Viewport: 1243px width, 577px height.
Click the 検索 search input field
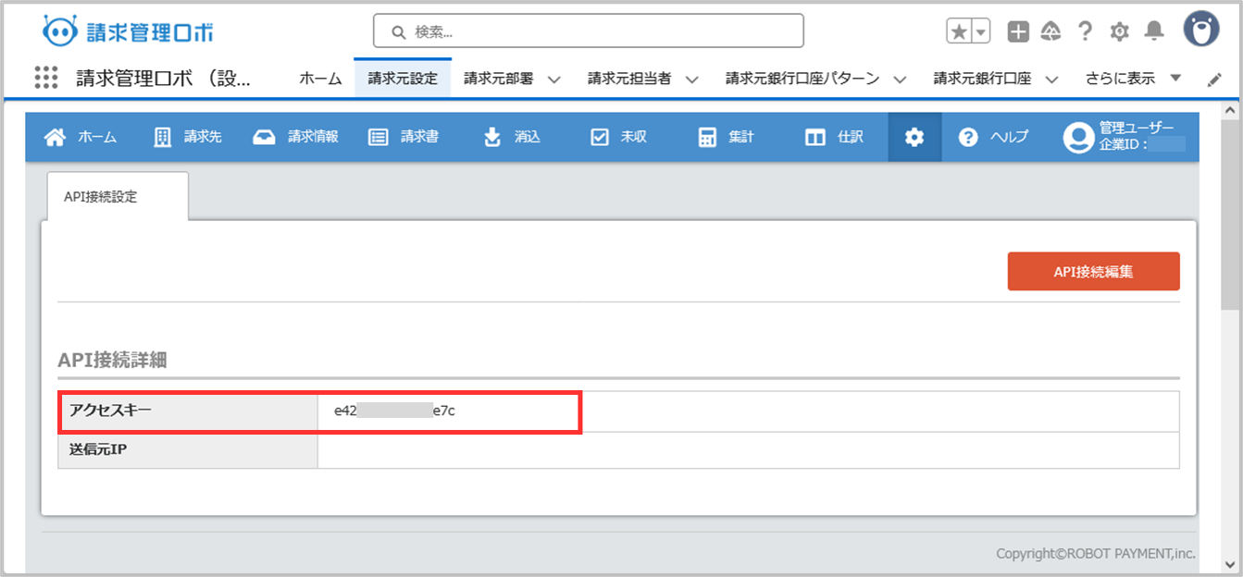click(588, 31)
